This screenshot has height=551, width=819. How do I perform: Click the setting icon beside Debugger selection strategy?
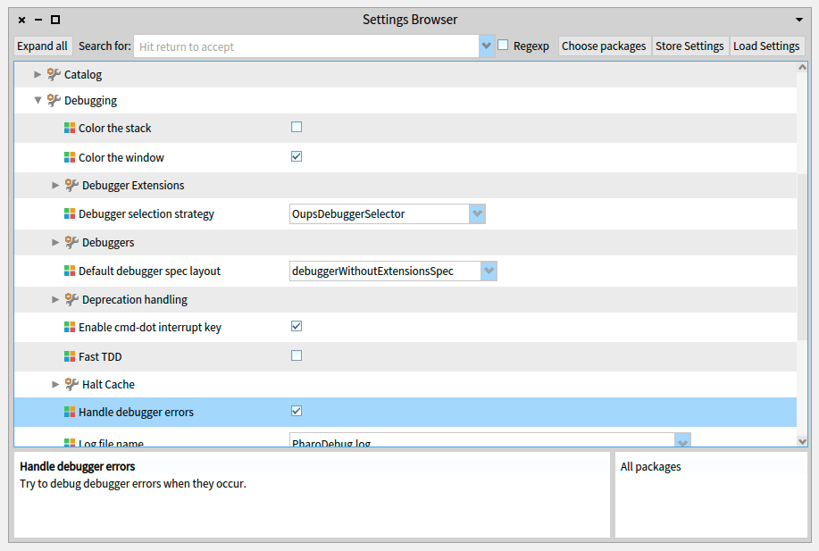pyautogui.click(x=70, y=214)
